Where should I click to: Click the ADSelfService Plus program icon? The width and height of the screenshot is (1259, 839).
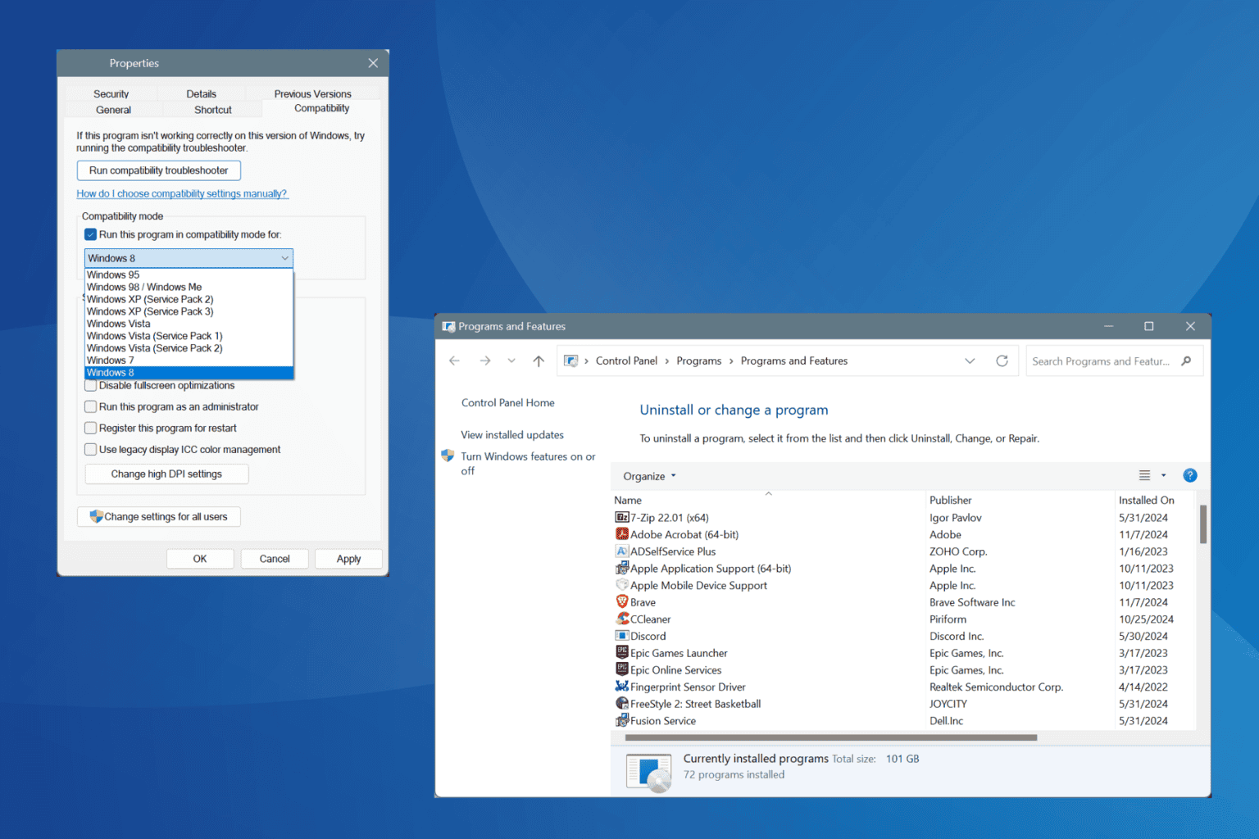[622, 551]
